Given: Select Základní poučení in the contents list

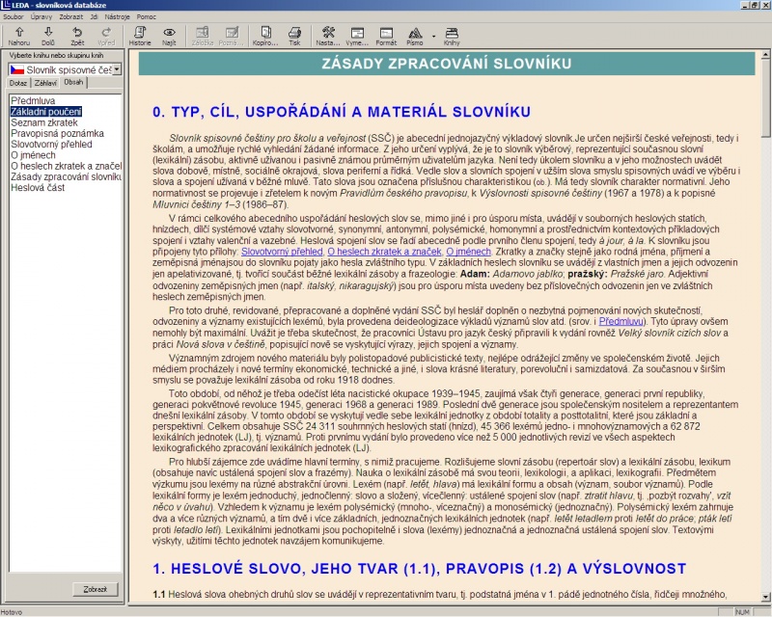Looking at the screenshot, I should click(x=46, y=112).
